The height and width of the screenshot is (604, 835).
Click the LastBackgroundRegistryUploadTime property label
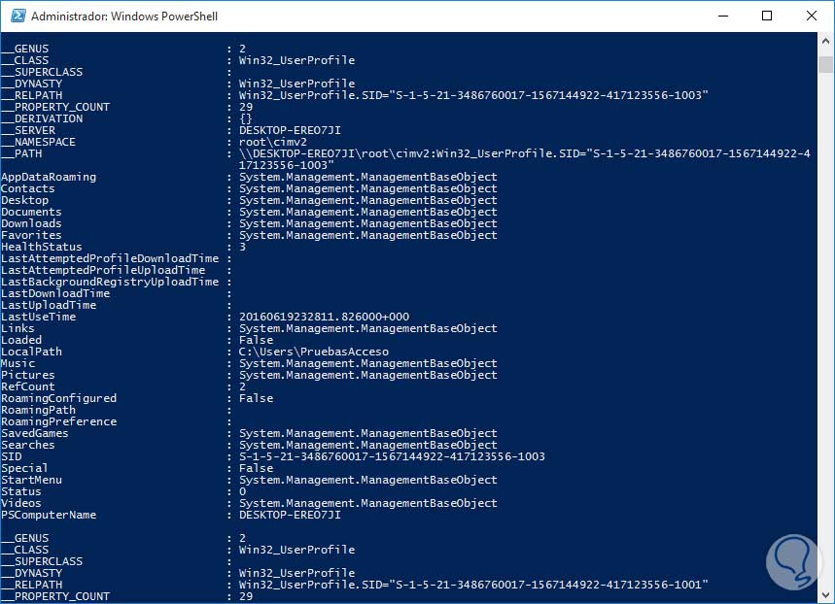(110, 282)
